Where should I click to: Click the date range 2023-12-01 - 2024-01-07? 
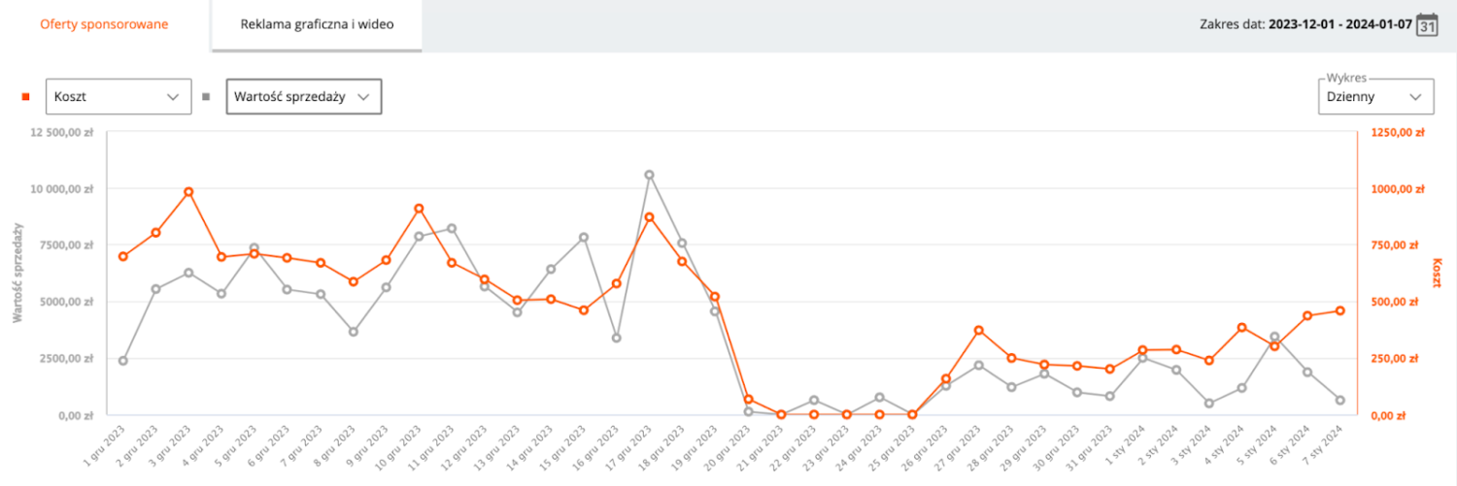[x=1338, y=24]
